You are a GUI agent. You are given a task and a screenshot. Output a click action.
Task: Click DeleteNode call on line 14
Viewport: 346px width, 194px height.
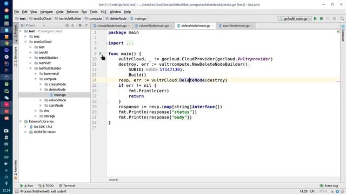192,80
